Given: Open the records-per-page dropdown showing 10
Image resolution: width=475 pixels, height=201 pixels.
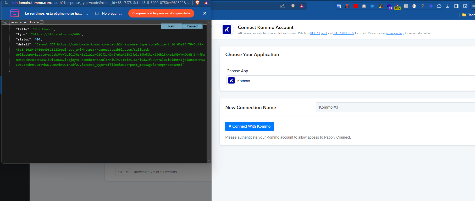Looking at the screenshot, I should [x=123, y=172].
